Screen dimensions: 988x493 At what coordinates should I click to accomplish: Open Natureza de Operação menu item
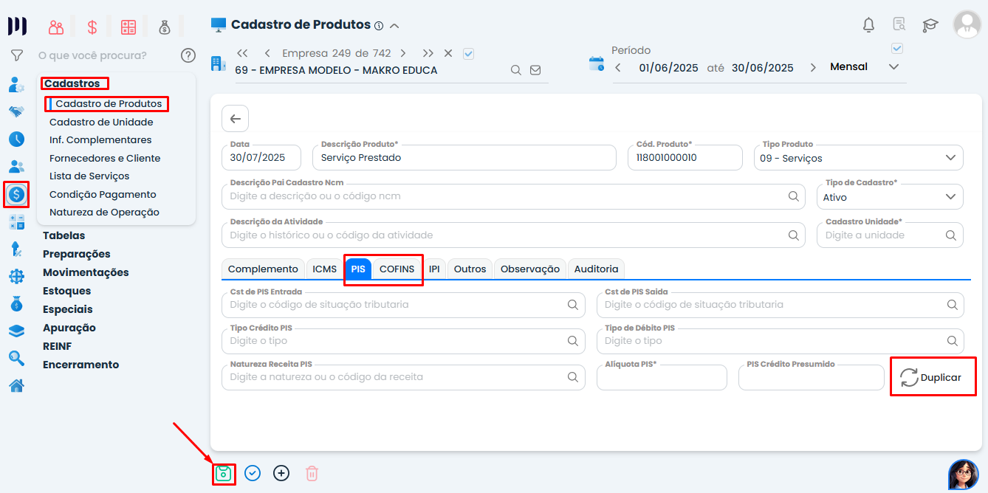pos(104,212)
